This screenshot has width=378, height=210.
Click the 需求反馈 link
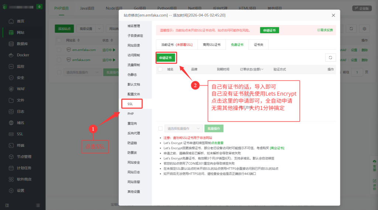click(x=325, y=30)
